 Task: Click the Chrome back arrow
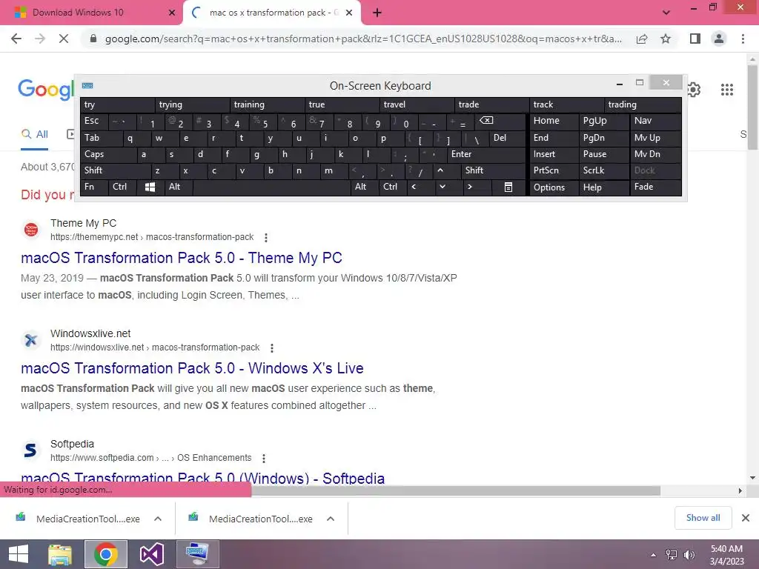click(x=16, y=39)
